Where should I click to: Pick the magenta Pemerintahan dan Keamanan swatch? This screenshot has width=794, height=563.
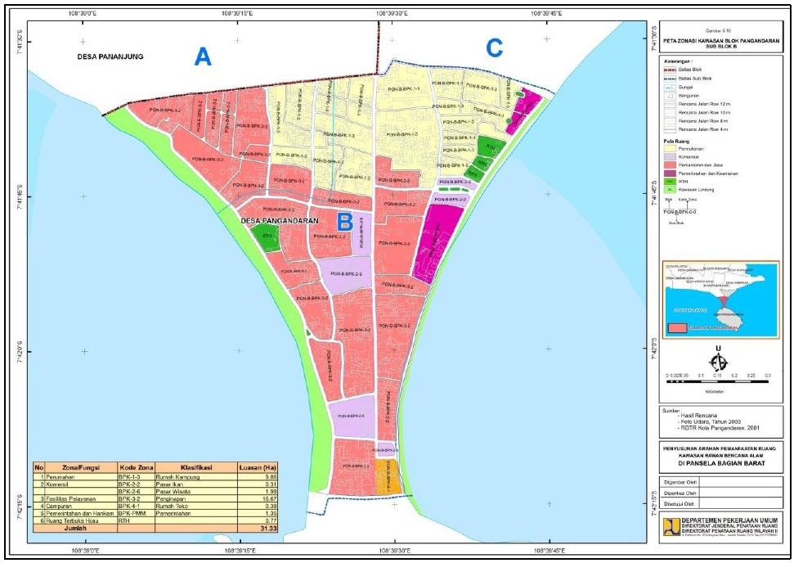pos(671,173)
